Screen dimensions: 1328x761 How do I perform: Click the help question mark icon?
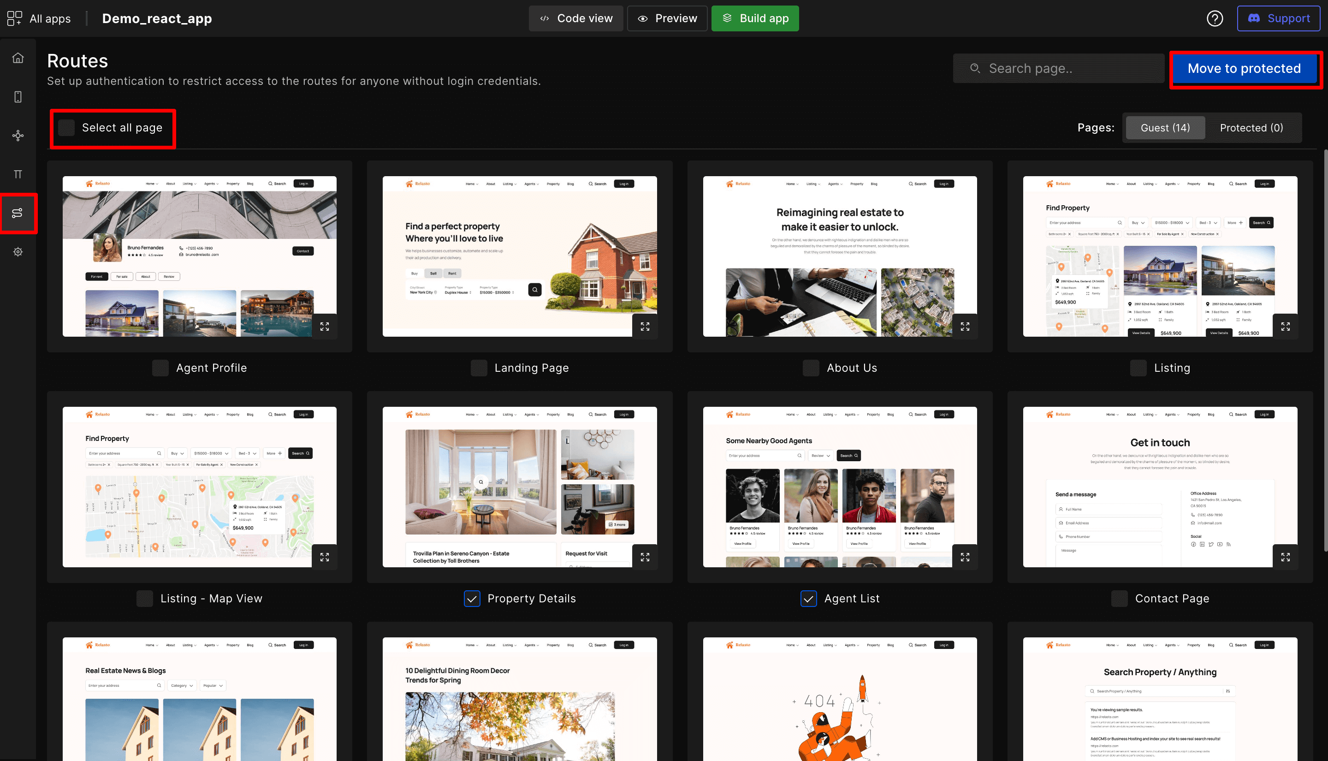coord(1215,18)
